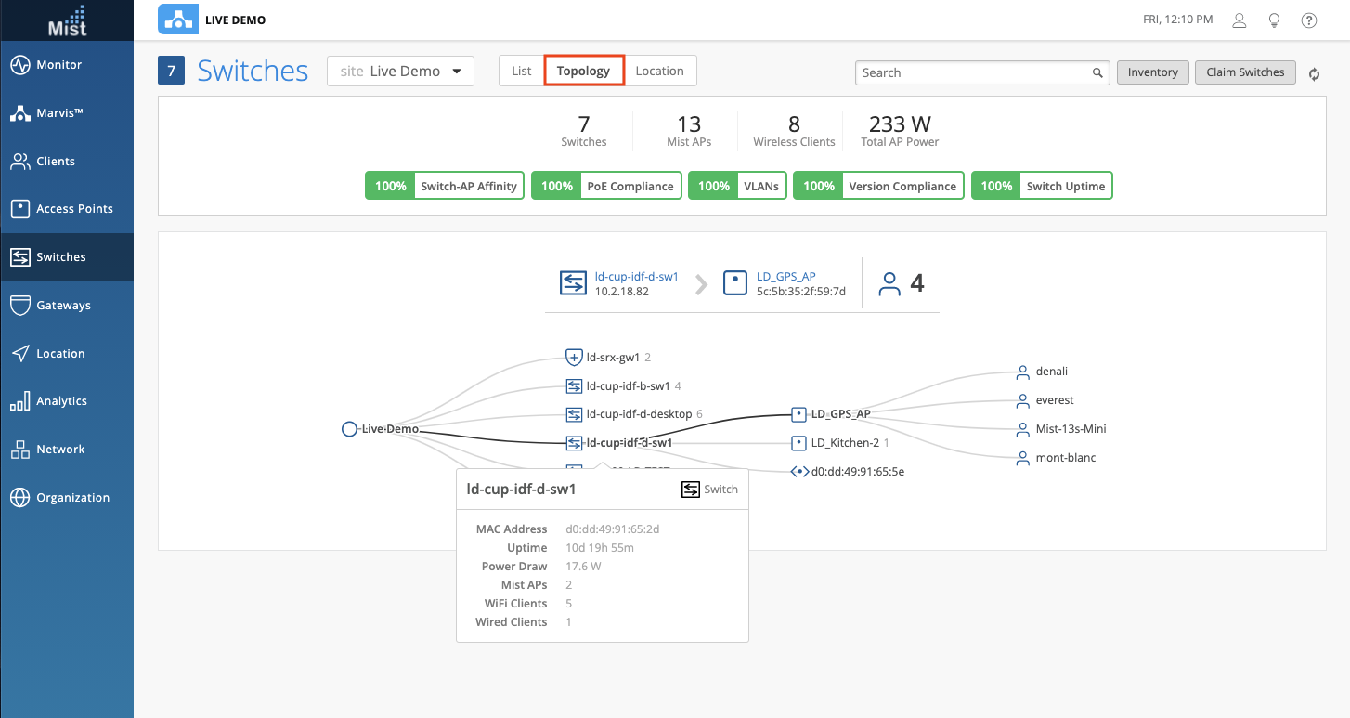Screen dimensions: 1350x718
Task: Click the Claim Switches button
Action: [1245, 72]
